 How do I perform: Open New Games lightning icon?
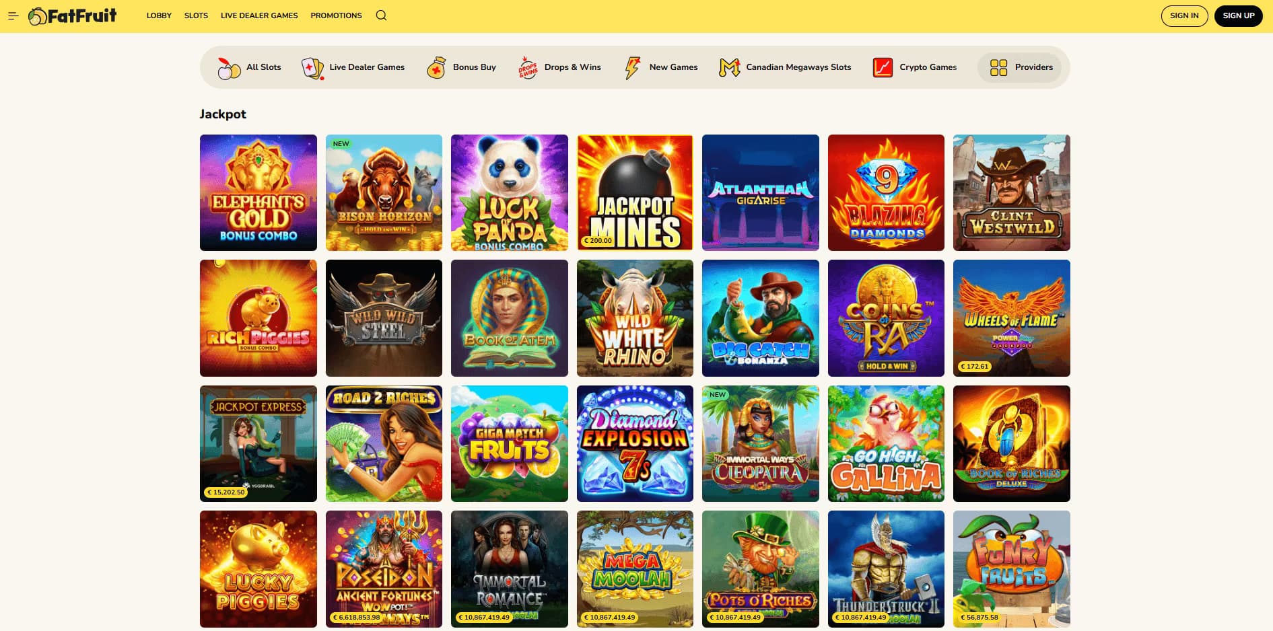[x=632, y=67]
